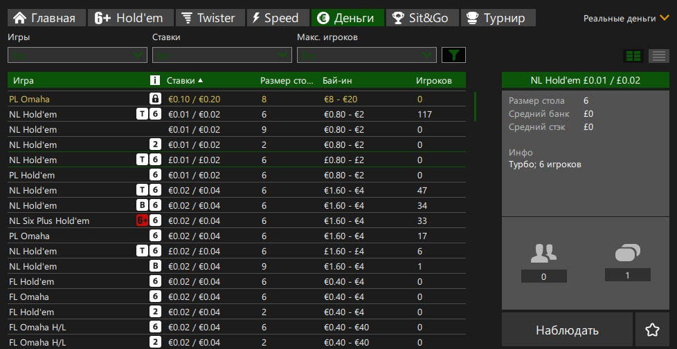Screen dimensions: 677x349
Task: Select the Деньги cash games tab
Action: [347, 18]
